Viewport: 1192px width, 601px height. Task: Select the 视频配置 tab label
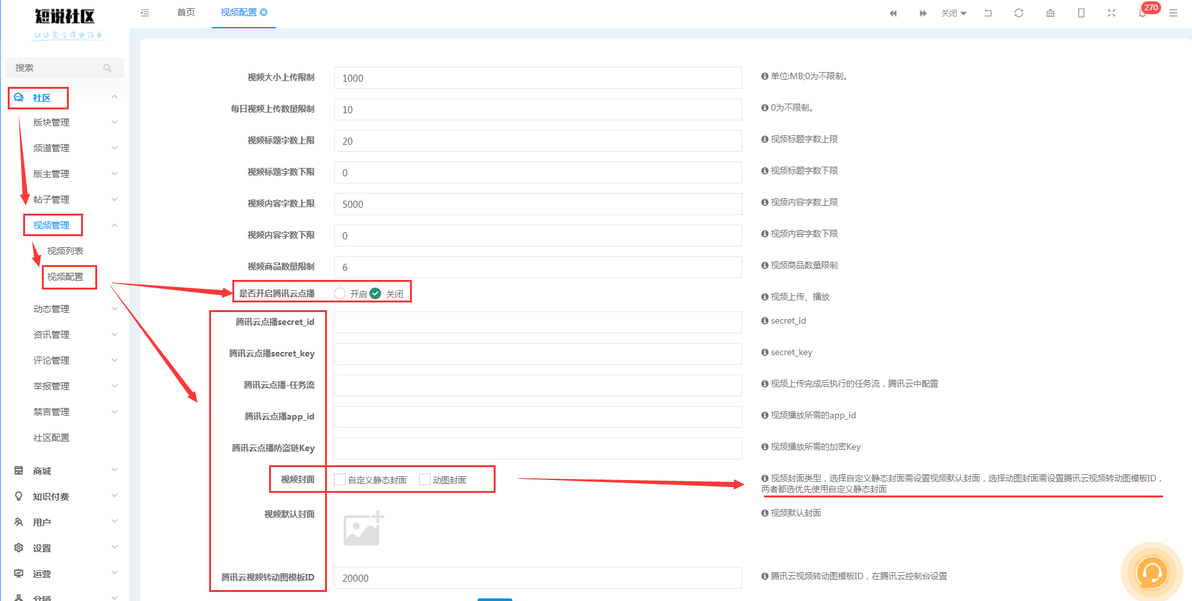[239, 13]
